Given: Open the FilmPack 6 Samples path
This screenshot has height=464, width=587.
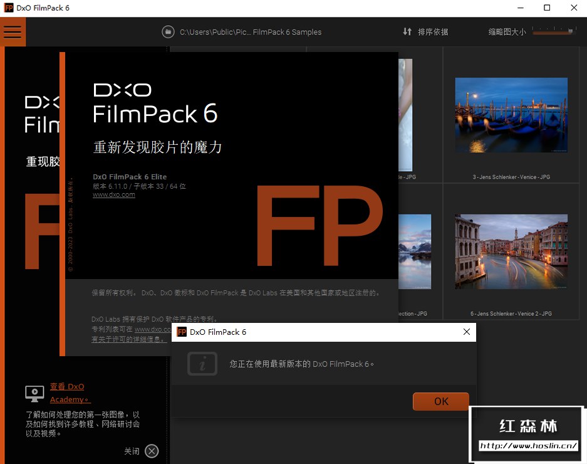Looking at the screenshot, I should coord(251,32).
